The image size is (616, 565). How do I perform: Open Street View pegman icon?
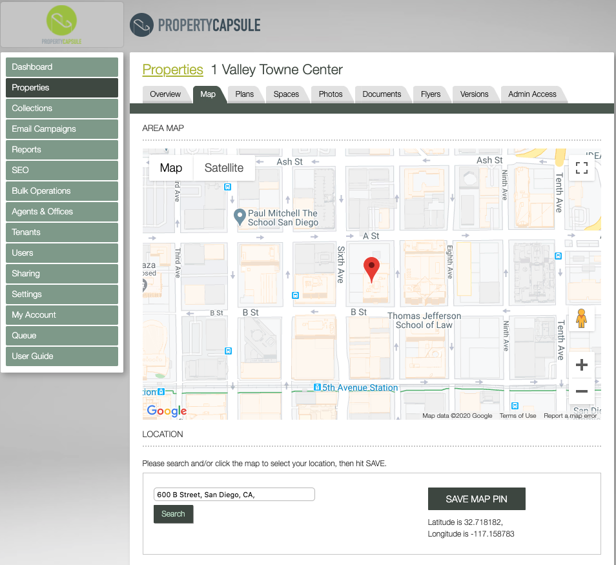coord(581,318)
